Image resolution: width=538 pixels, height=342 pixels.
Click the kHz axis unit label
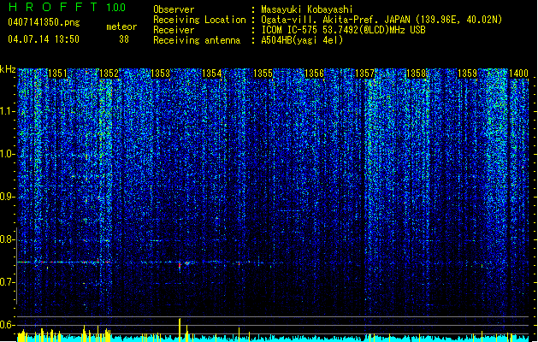(8, 69)
